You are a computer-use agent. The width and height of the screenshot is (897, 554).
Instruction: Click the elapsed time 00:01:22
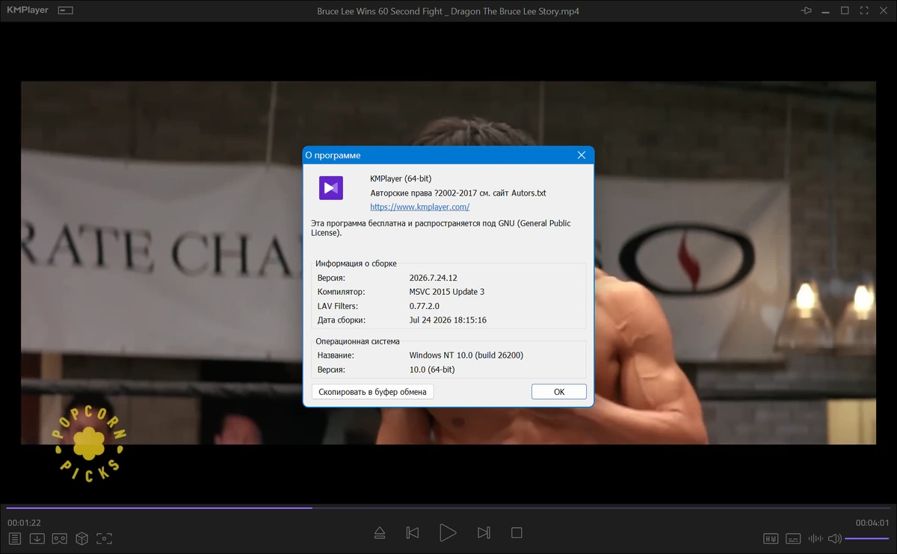coord(25,523)
